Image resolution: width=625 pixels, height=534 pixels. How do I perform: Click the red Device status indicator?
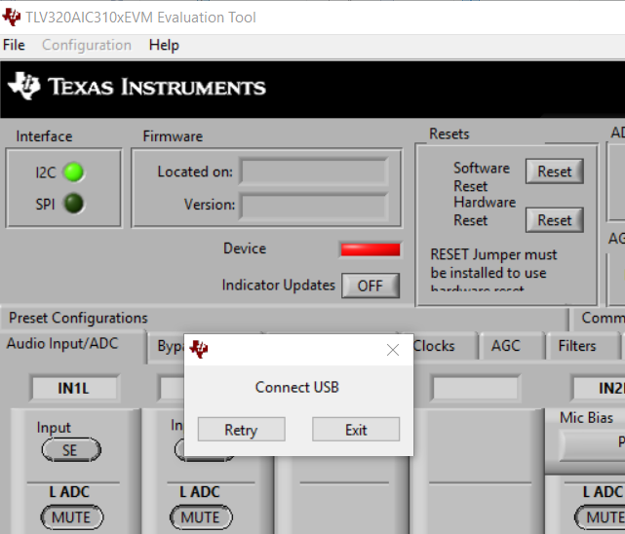pyautogui.click(x=371, y=249)
